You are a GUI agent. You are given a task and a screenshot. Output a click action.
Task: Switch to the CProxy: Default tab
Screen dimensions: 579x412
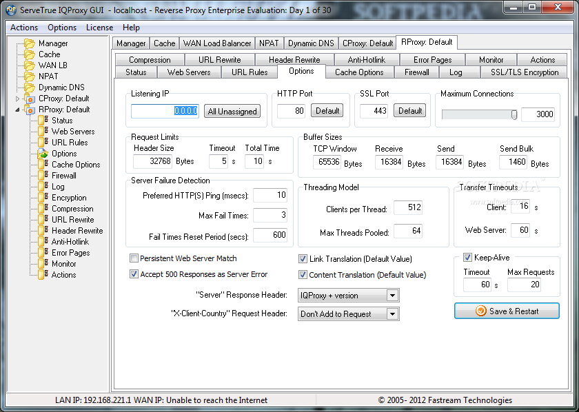pyautogui.click(x=368, y=43)
